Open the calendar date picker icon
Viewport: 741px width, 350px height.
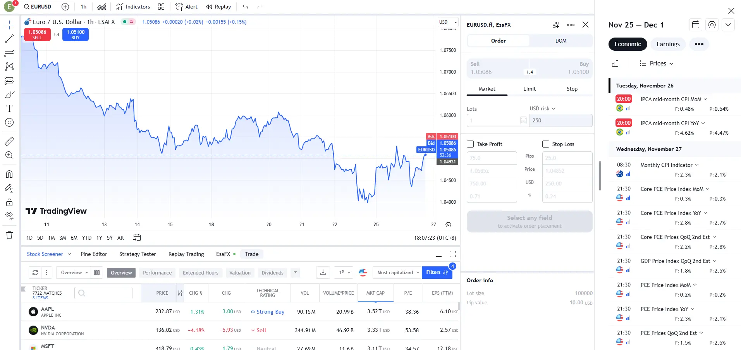click(696, 25)
